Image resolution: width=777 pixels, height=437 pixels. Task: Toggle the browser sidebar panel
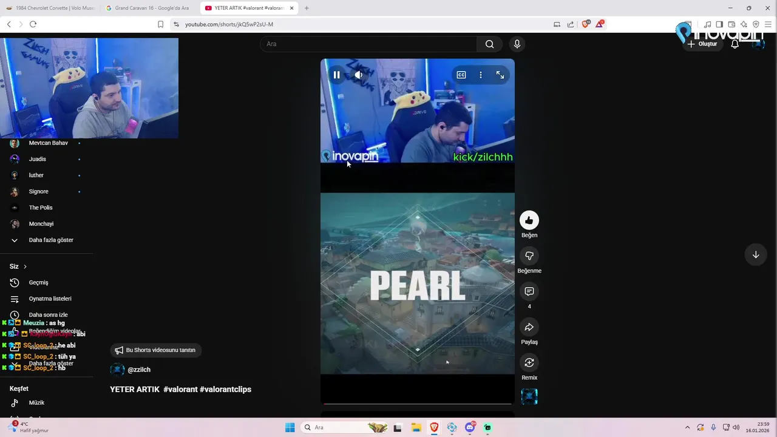click(x=719, y=24)
